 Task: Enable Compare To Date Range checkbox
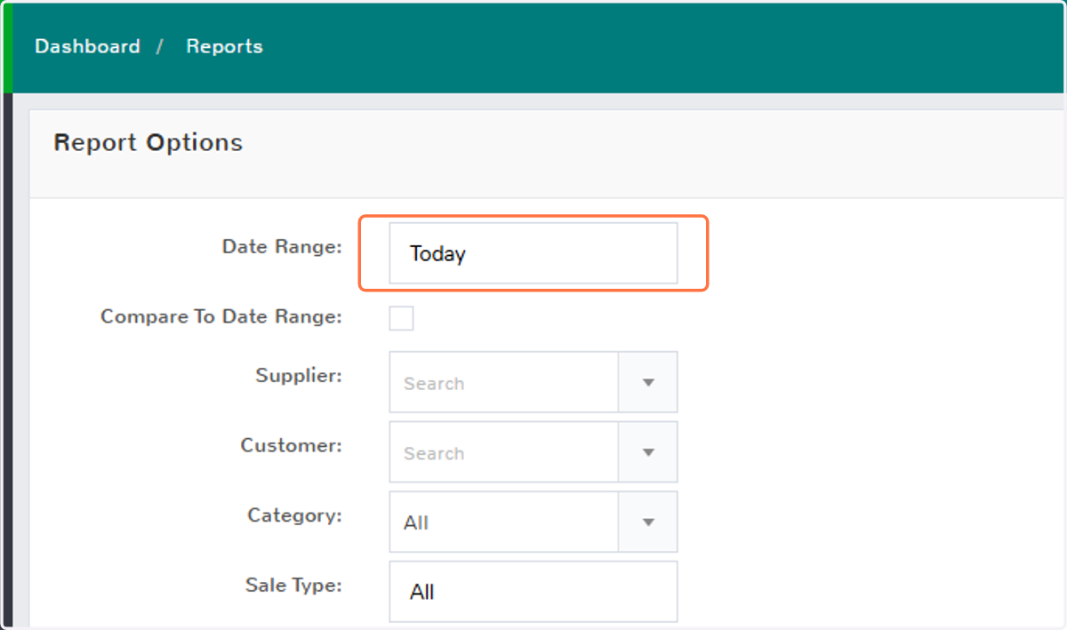(401, 317)
